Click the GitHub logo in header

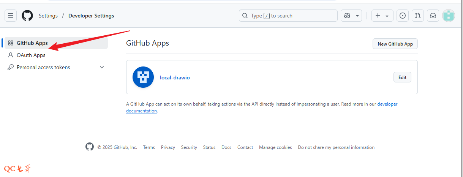point(27,16)
